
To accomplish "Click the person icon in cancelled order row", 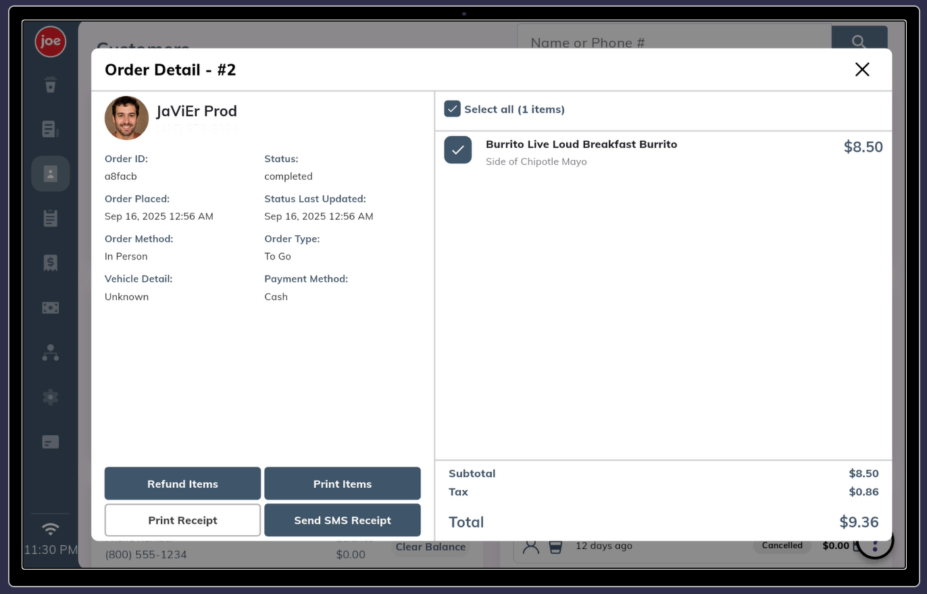I will [x=532, y=546].
